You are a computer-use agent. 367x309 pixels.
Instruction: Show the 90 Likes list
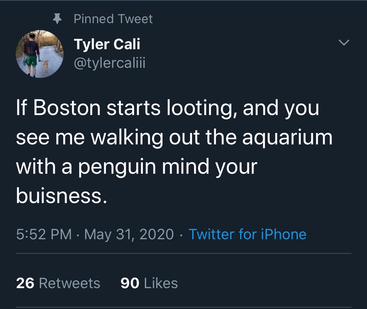149,283
